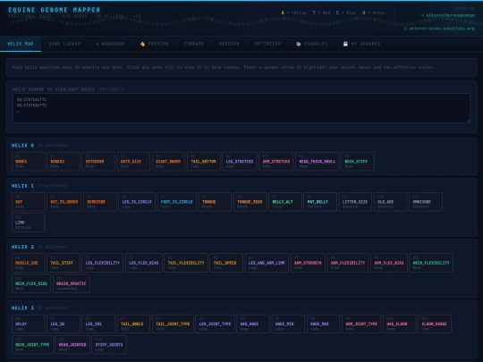Open the NECK_FLEX_BIAS gene tile
483x362 pixels.
[x=31, y=283]
